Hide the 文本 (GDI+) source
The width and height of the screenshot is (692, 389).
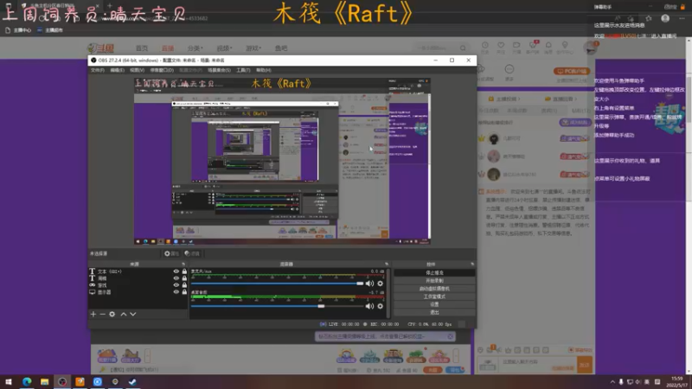pos(176,271)
